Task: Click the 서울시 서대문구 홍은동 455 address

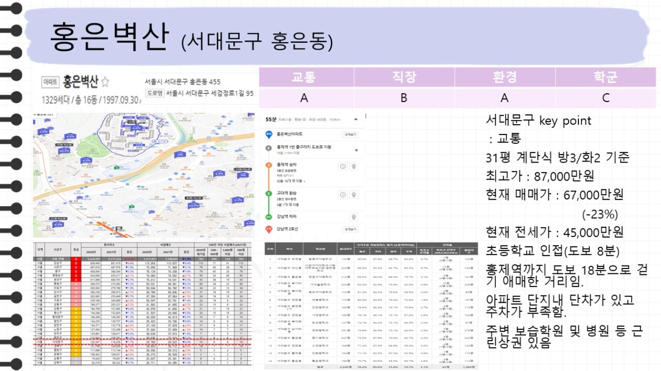Action: pos(183,81)
